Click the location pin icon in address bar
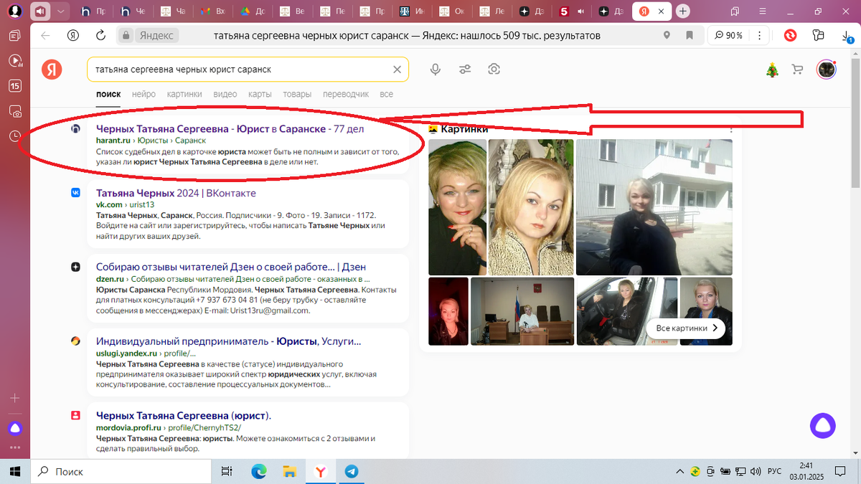 pyautogui.click(x=667, y=36)
